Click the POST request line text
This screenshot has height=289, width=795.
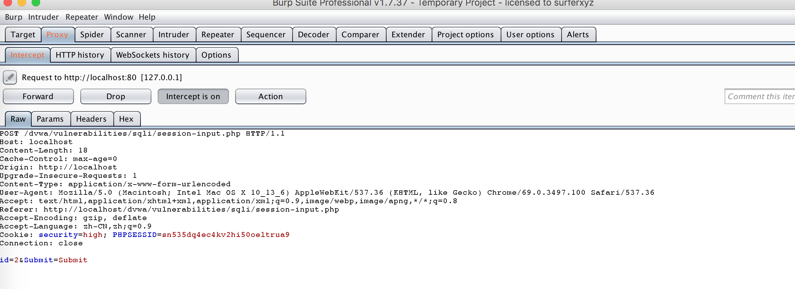pyautogui.click(x=142, y=134)
